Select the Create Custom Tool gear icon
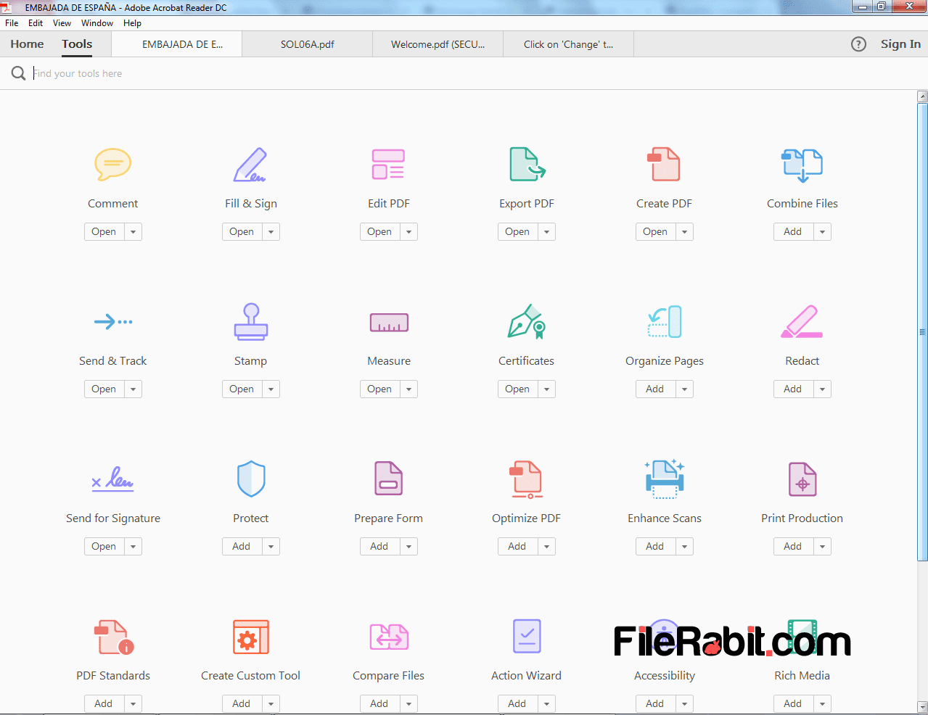The width and height of the screenshot is (928, 715). pos(251,637)
